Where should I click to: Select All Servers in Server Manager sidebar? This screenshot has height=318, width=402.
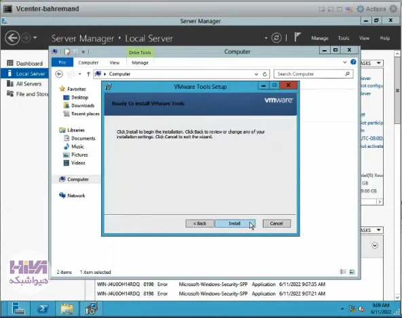tap(24, 83)
